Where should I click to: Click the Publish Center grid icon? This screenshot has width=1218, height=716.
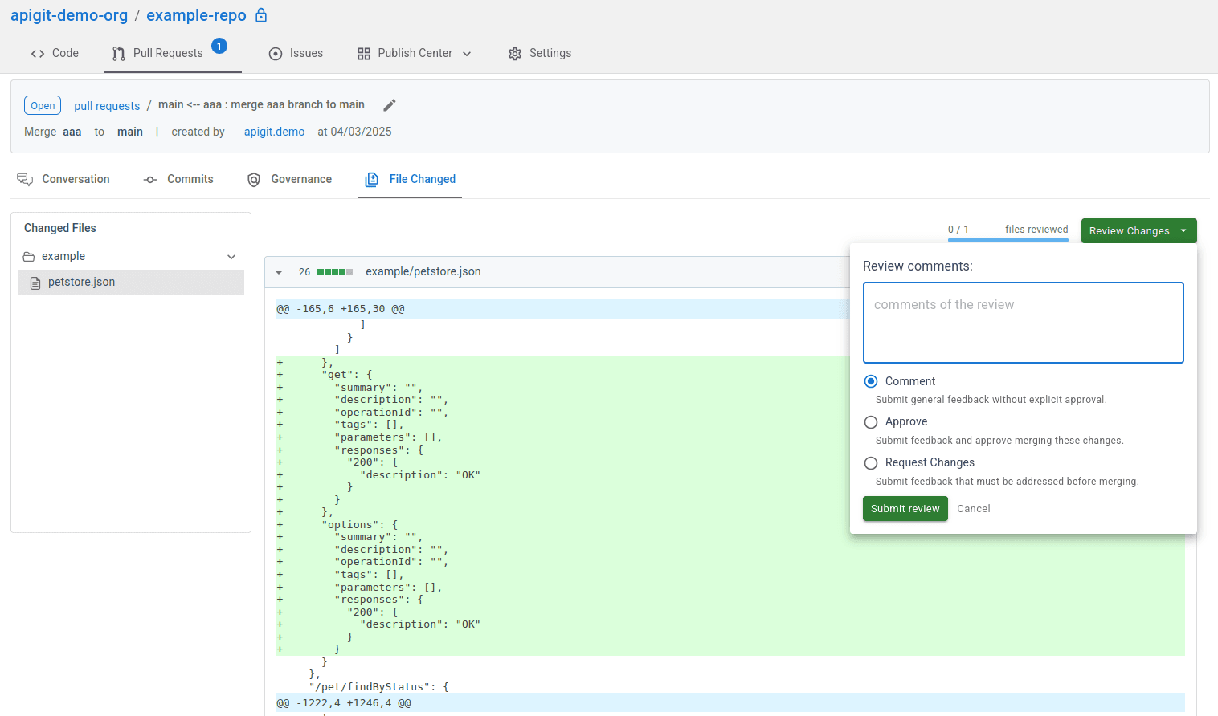click(x=364, y=54)
